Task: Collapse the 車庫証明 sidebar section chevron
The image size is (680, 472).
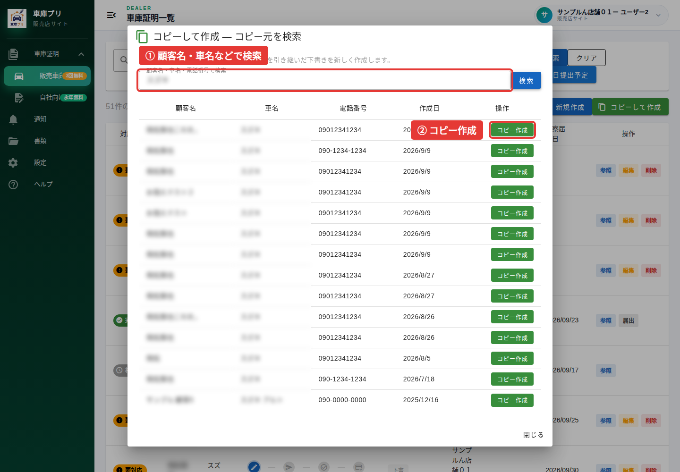Action: 81,54
